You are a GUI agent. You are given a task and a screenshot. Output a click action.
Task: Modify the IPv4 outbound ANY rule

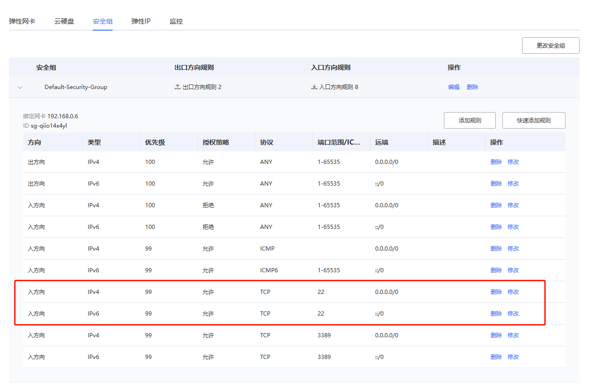click(x=513, y=162)
